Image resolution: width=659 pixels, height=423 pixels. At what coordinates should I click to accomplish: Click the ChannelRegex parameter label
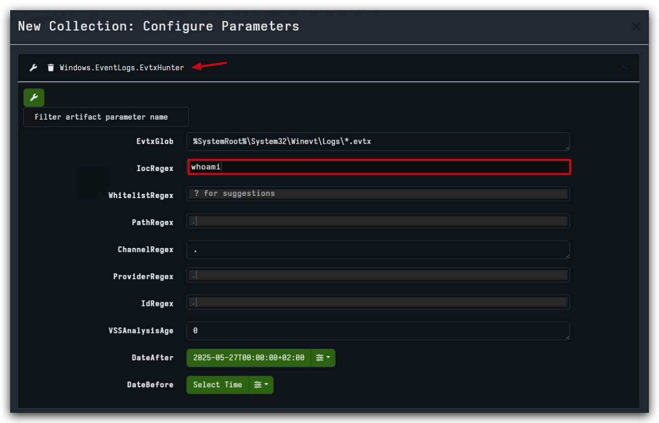tap(145, 249)
